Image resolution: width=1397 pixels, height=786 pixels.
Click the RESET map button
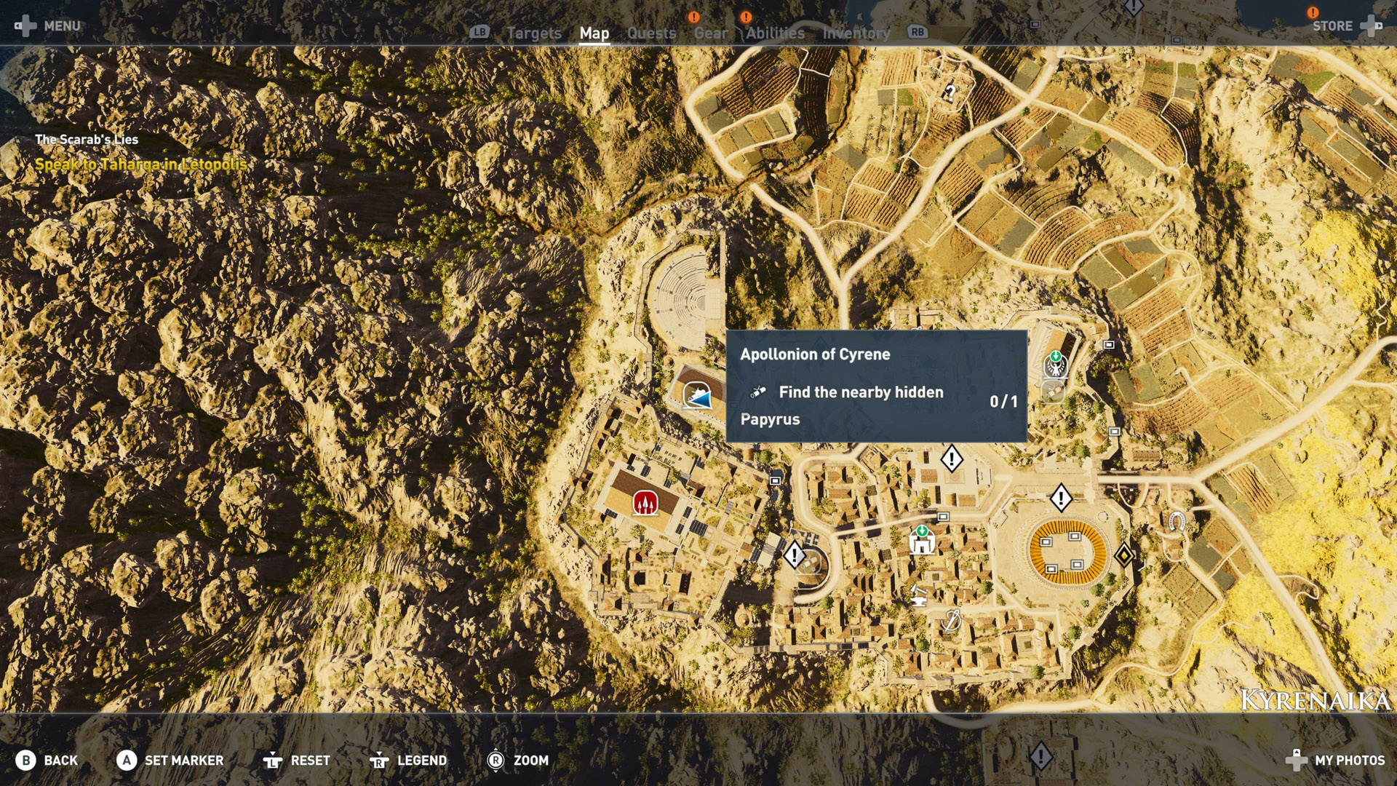297,761
